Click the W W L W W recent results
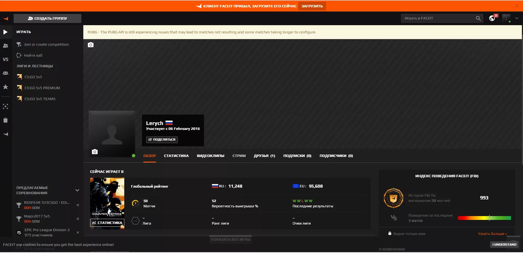The height and width of the screenshot is (253, 523). point(303,201)
